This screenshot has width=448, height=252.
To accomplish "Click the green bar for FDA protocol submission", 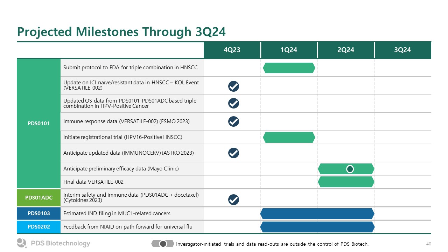I will pyautogui.click(x=289, y=68).
